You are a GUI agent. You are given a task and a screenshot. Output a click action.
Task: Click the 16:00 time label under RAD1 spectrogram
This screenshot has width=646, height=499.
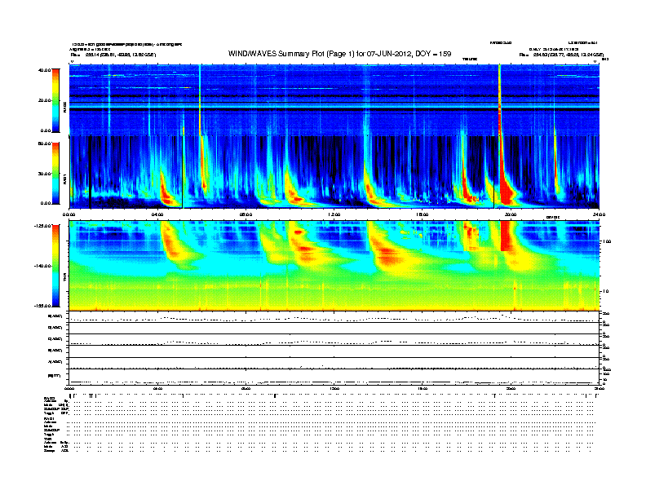[x=423, y=214]
